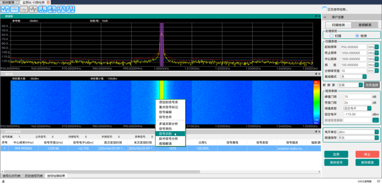Open the message icon in the status bar
Image resolution: width=382 pixels, height=184 pixels.
pos(378,181)
